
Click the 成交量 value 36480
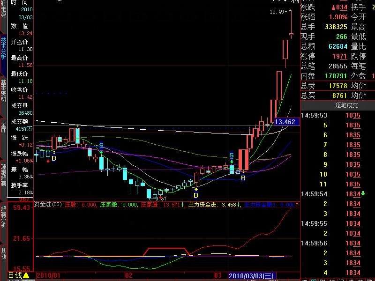pos(26,113)
